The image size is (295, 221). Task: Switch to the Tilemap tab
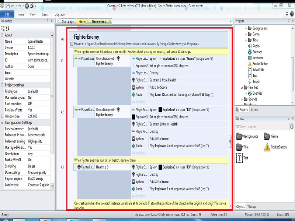click(x=251, y=207)
